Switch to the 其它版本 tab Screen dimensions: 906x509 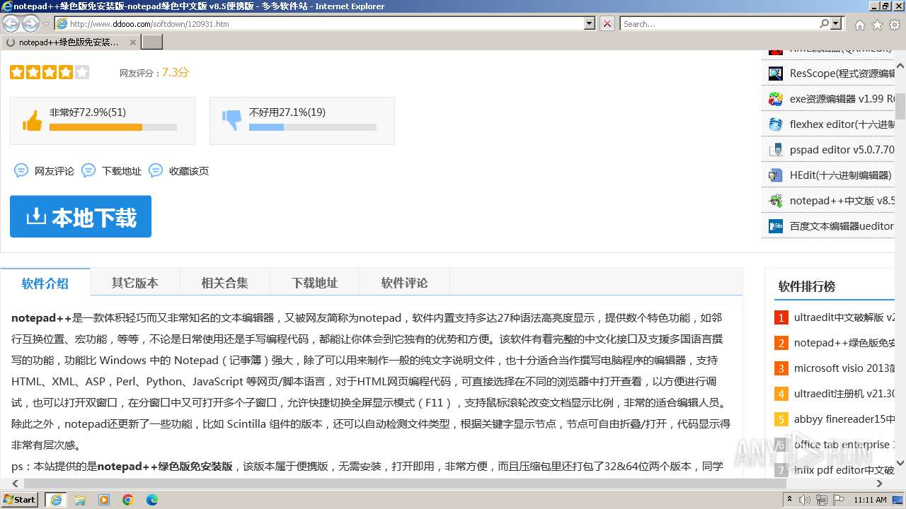click(134, 283)
